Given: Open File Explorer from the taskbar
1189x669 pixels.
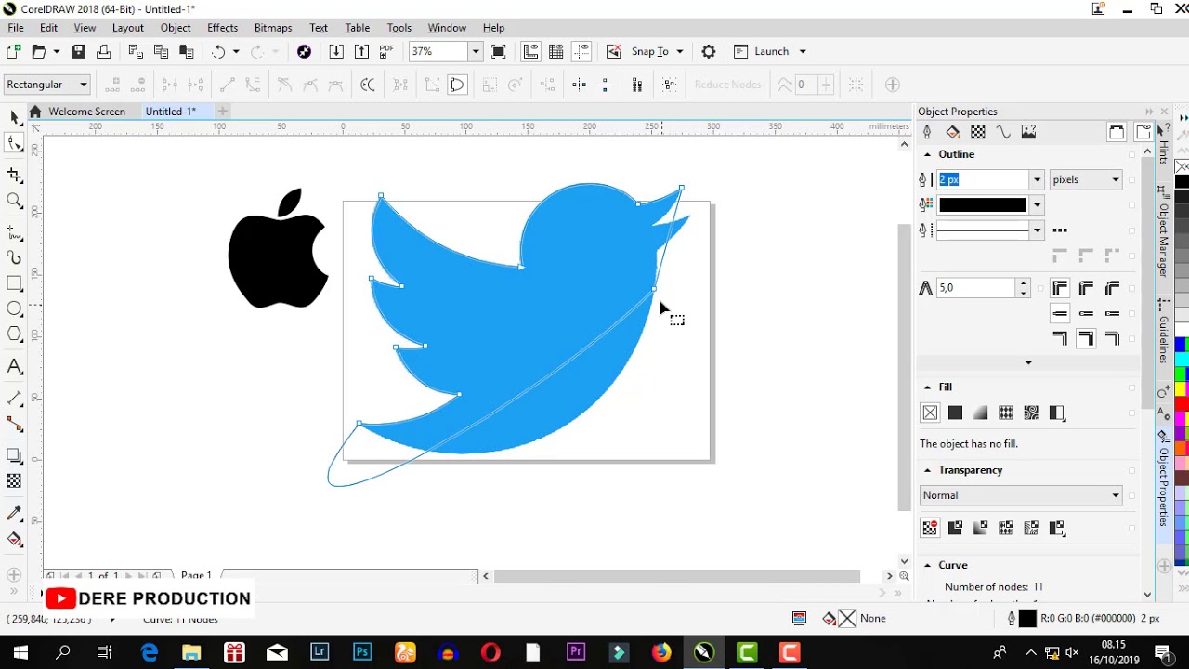Looking at the screenshot, I should (191, 652).
